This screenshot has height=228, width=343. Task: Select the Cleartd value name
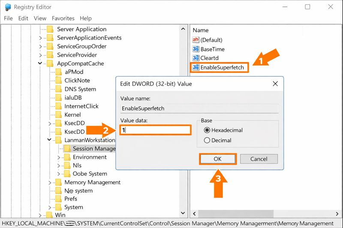click(209, 58)
